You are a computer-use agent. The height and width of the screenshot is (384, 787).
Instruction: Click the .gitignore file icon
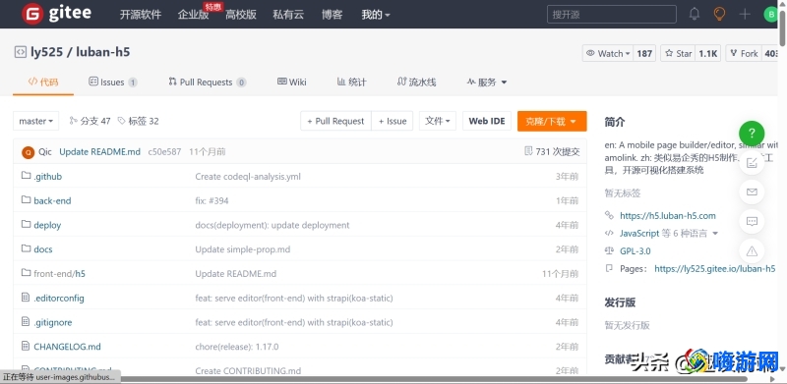pyautogui.click(x=27, y=321)
